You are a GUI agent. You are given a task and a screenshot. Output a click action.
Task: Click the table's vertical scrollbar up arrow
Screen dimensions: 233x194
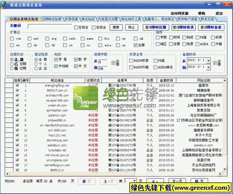coord(225,80)
